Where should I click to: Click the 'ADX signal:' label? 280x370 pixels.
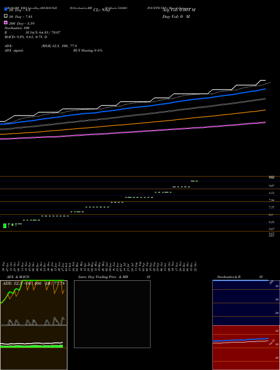(14, 50)
